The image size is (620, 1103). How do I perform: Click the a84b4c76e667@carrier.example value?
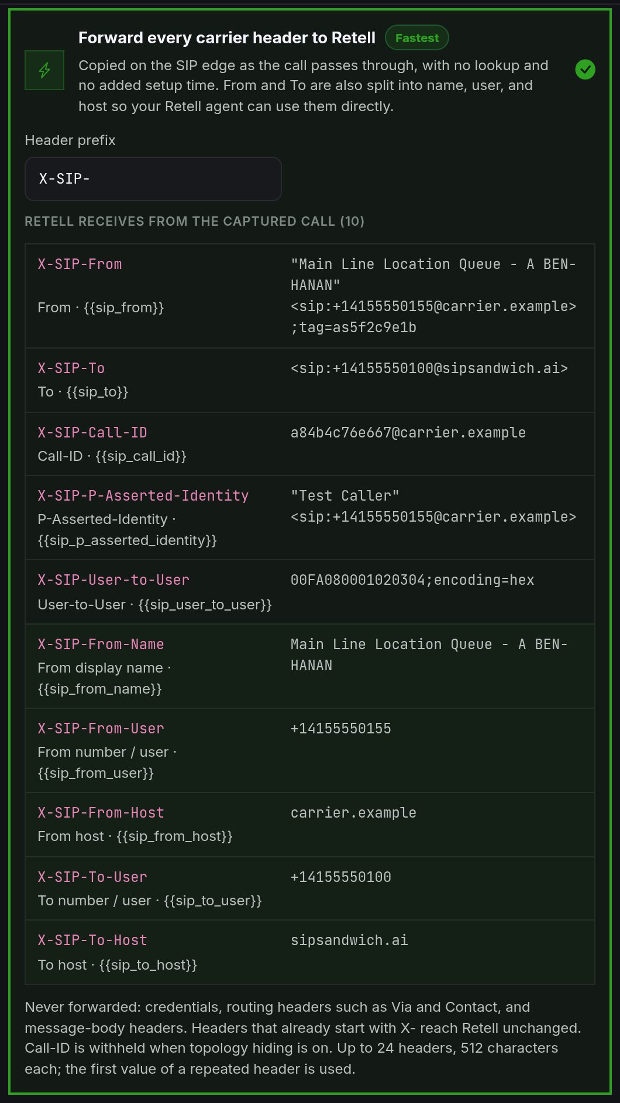pyautogui.click(x=408, y=433)
